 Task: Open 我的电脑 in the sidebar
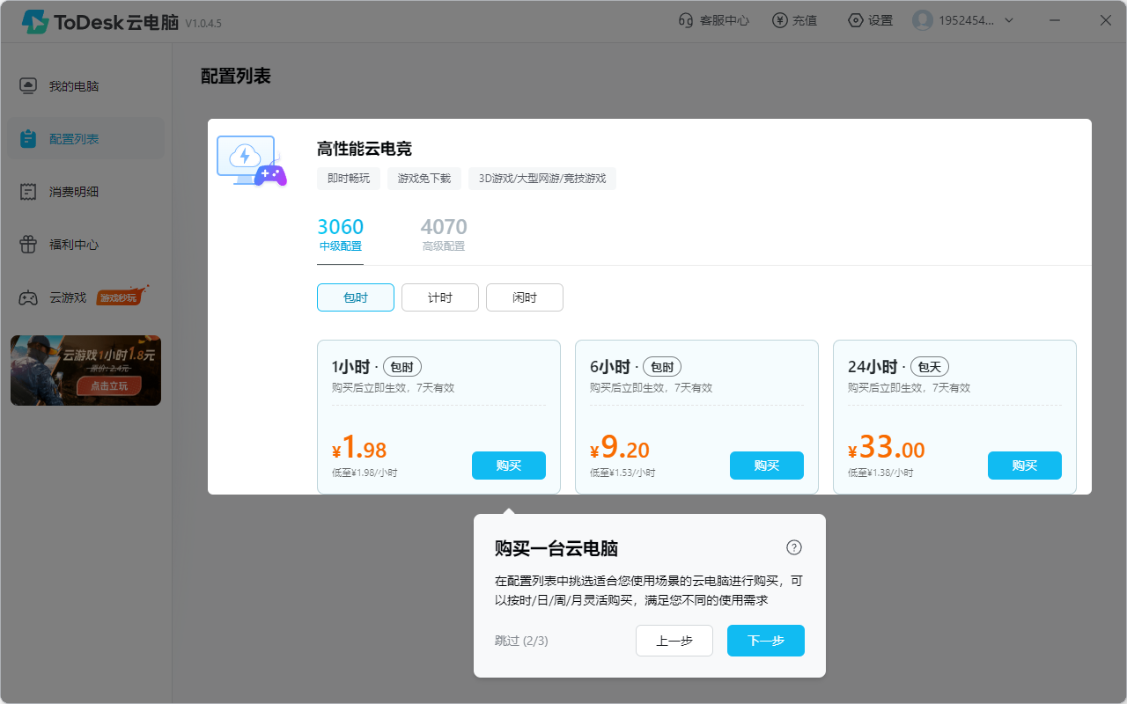pyautogui.click(x=74, y=86)
